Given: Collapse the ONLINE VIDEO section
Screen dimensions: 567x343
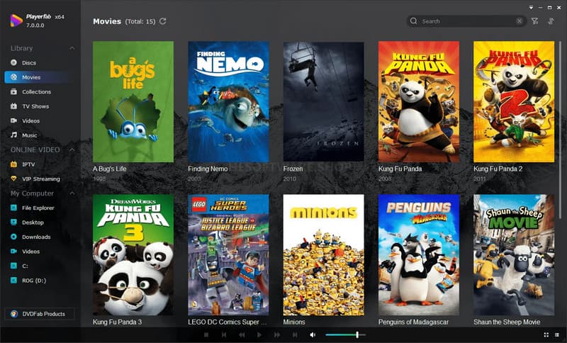Looking at the screenshot, I should [x=72, y=150].
